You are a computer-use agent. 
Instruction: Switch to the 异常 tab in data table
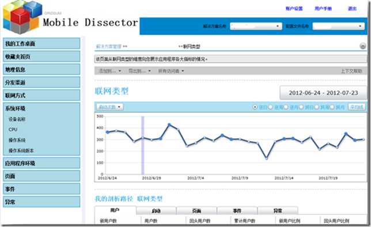(278, 211)
